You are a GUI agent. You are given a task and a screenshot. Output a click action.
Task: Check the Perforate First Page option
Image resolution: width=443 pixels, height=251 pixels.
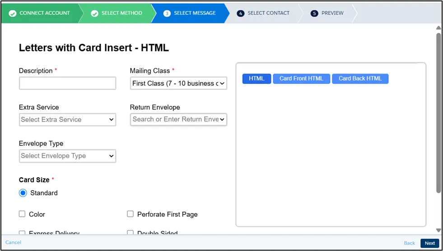(131, 214)
